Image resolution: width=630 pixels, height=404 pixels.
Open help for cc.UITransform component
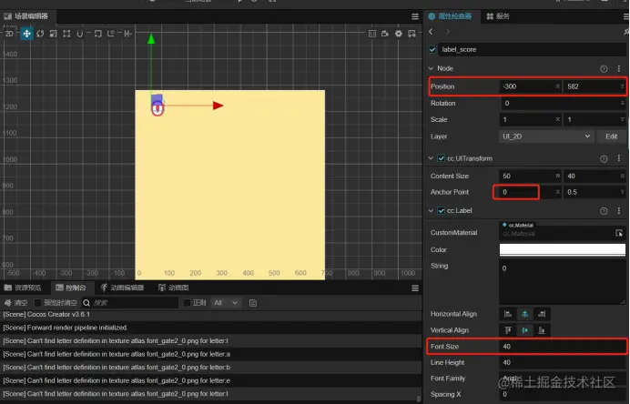click(604, 158)
